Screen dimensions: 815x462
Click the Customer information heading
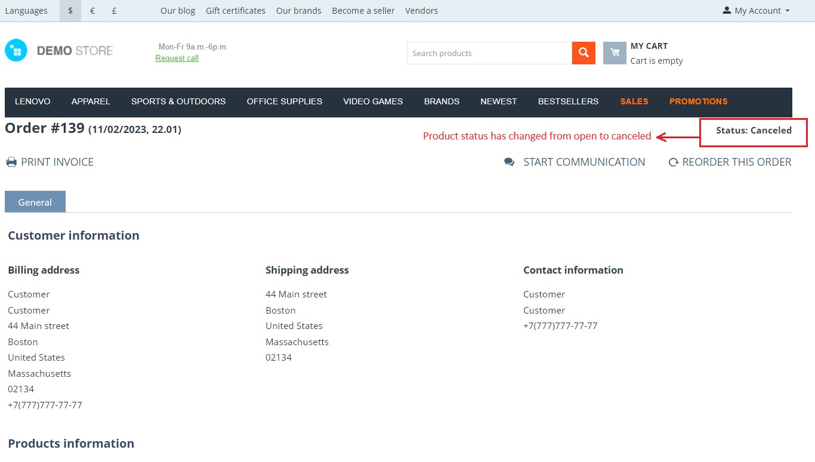tap(73, 235)
